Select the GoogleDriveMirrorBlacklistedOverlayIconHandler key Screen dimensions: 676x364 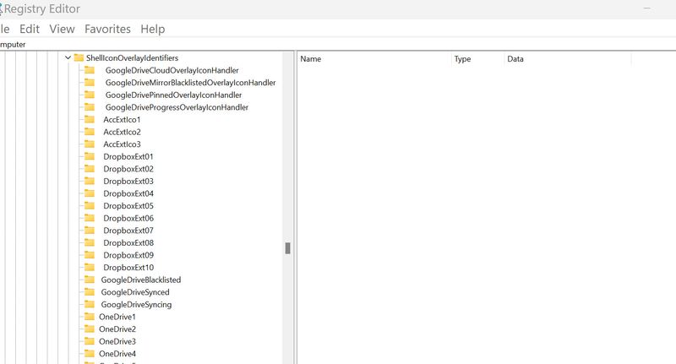pyautogui.click(x=191, y=82)
